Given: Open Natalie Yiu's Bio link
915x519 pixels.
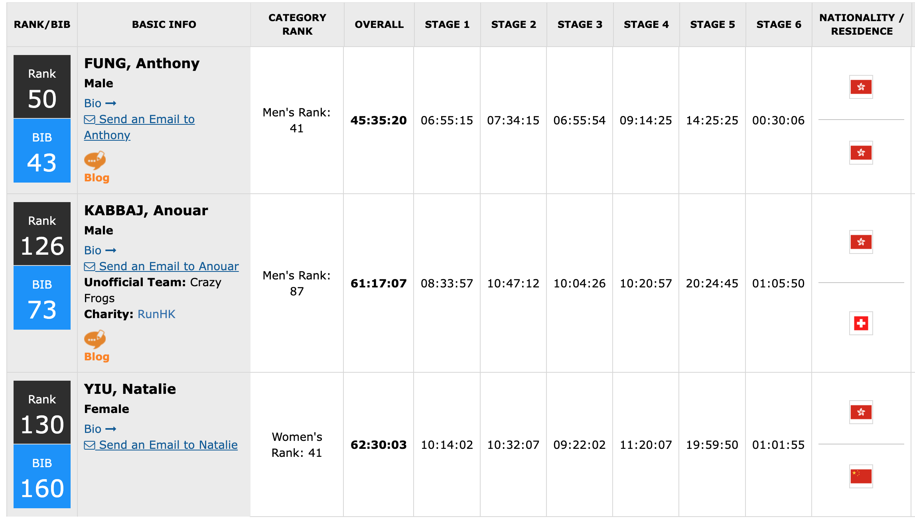Looking at the screenshot, I should coord(100,429).
